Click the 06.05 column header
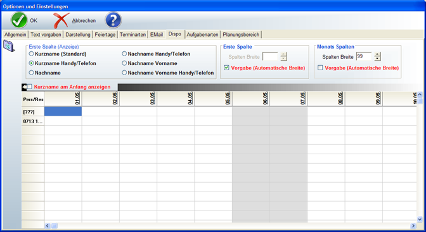 pyautogui.click(x=251, y=99)
